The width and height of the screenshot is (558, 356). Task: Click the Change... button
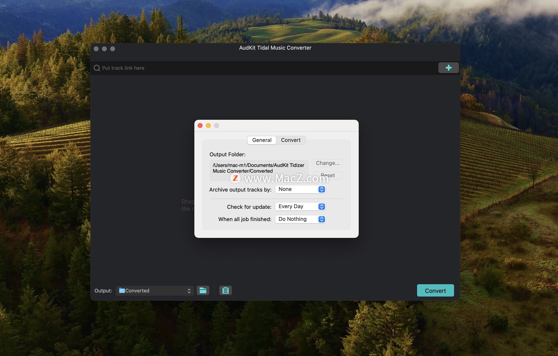tap(328, 163)
